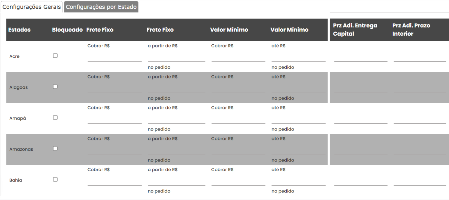Click Acre Prz Adi. Entrega Capital field
This screenshot has height=200, width=449.
361,58
